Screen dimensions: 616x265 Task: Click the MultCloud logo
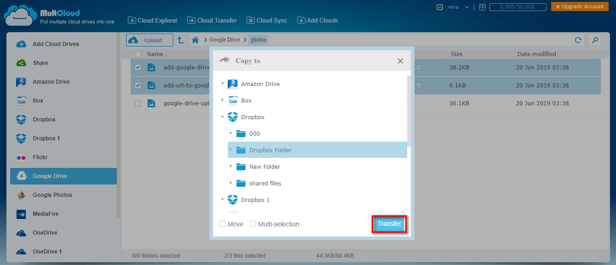click(x=59, y=16)
